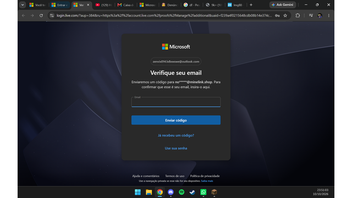Open the password manager key icon
Image resolution: width=352 pixels, height=198 pixels.
(277, 15)
